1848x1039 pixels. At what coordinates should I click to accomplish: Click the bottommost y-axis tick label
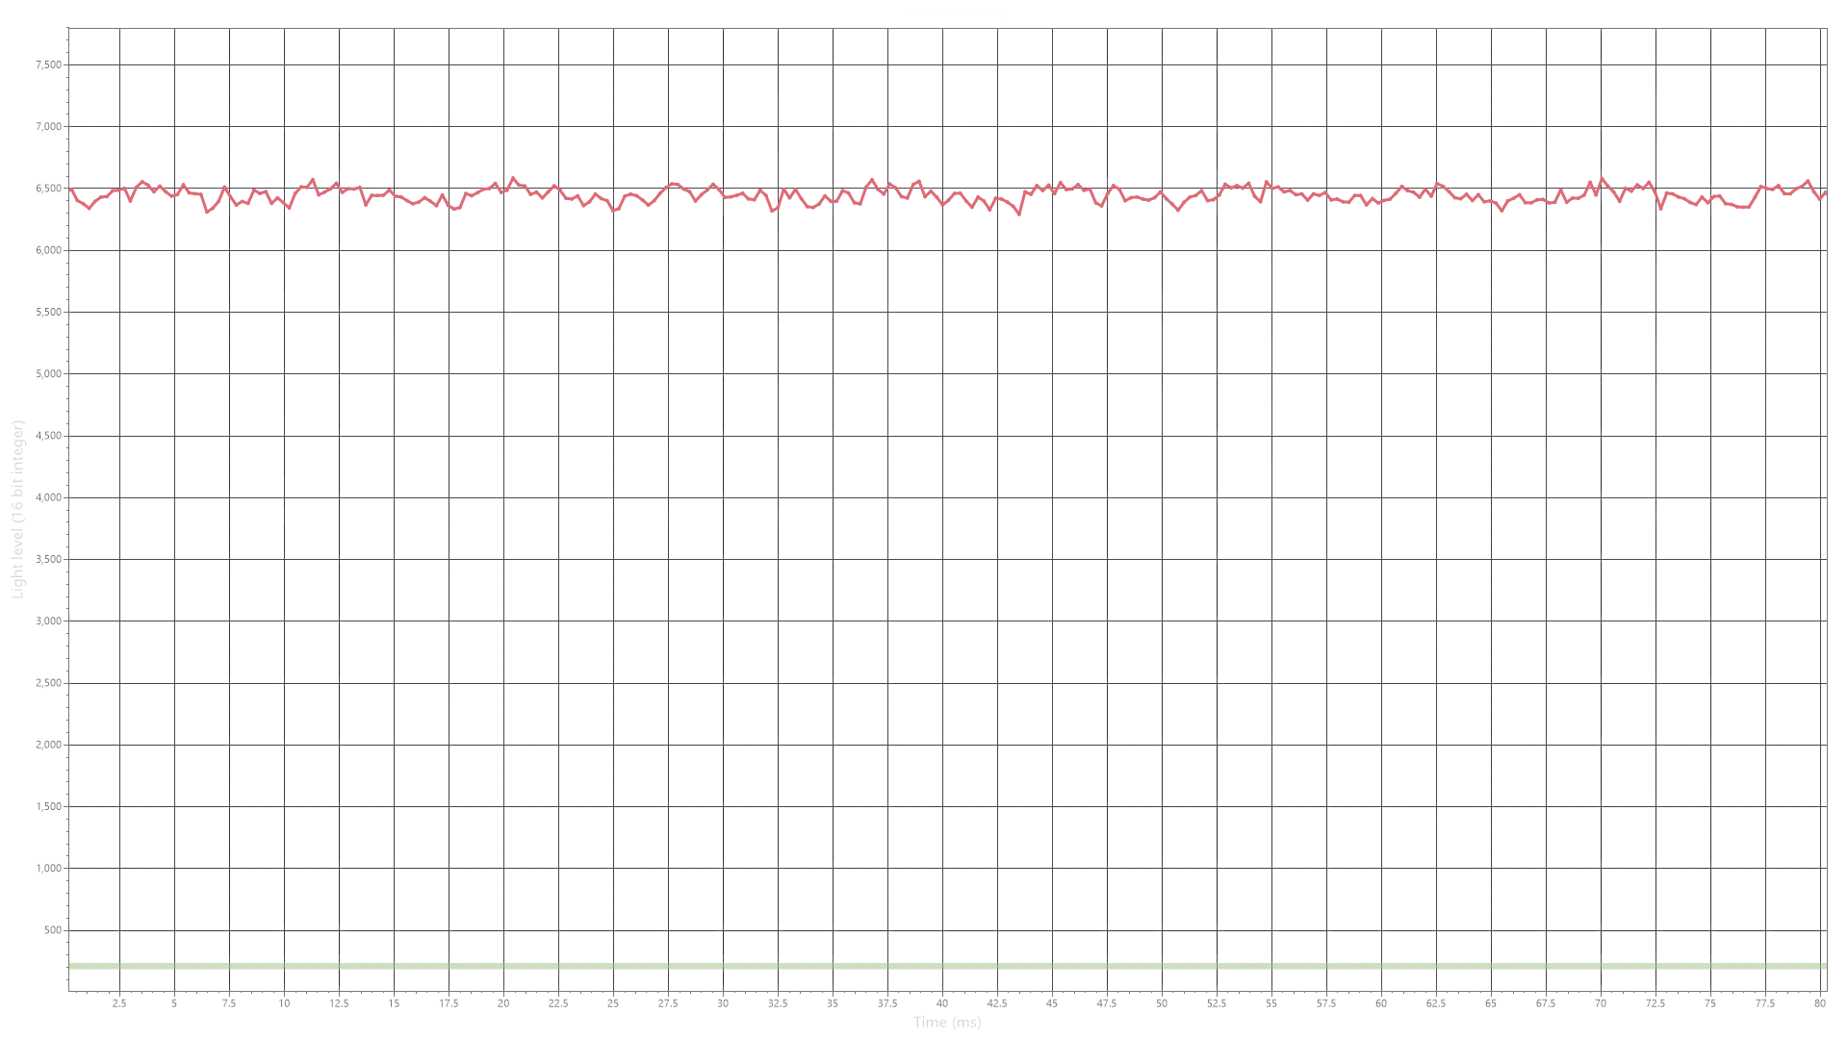(50, 930)
